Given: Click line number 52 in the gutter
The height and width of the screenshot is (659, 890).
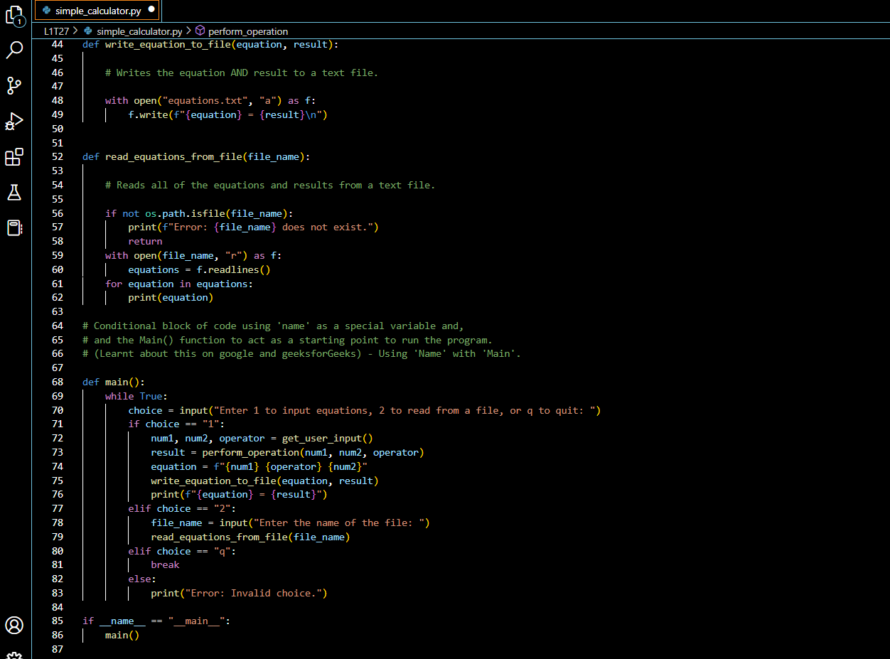Looking at the screenshot, I should point(57,156).
